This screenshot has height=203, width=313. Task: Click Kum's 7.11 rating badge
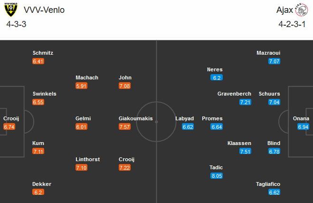(38, 152)
